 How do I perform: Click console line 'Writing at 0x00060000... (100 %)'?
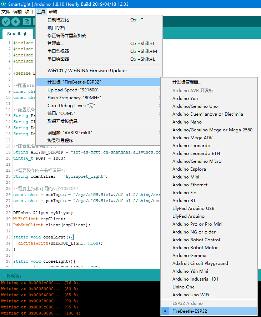pos(41,313)
